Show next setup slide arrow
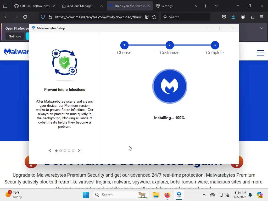 click(79, 150)
